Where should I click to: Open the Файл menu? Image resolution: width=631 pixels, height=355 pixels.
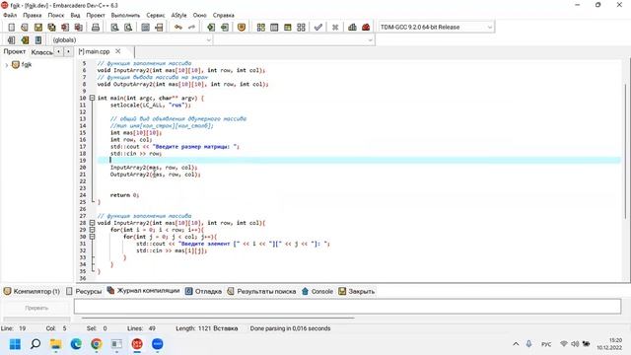[x=10, y=15]
